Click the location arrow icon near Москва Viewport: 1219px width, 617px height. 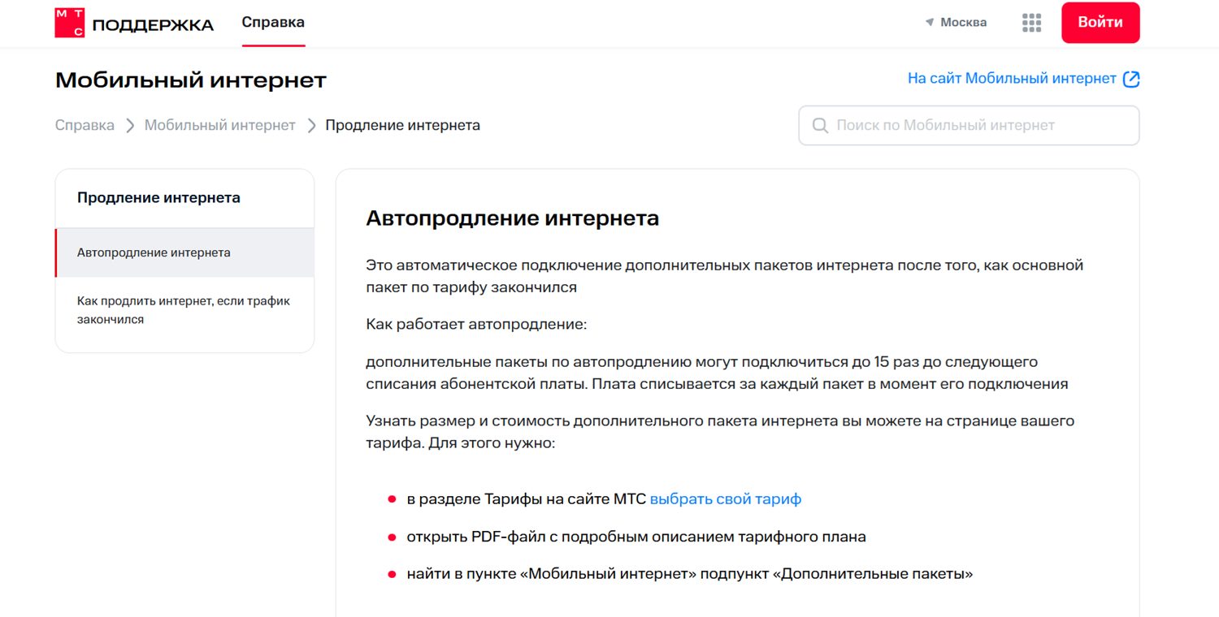coord(930,23)
